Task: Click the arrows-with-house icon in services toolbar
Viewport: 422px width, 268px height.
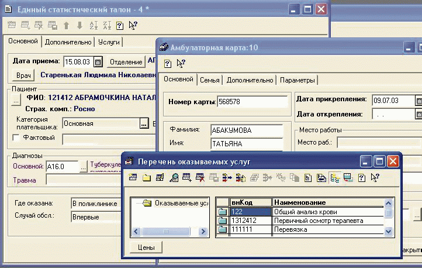Action: click(x=241, y=177)
